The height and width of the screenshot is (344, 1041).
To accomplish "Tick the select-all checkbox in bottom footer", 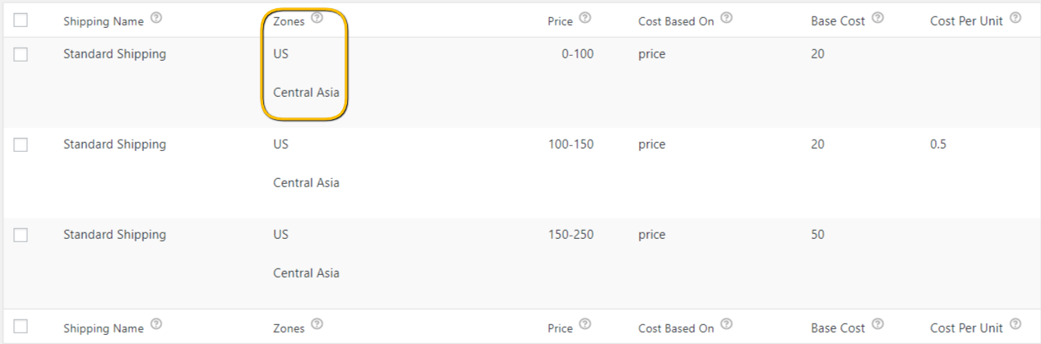I will [x=21, y=327].
